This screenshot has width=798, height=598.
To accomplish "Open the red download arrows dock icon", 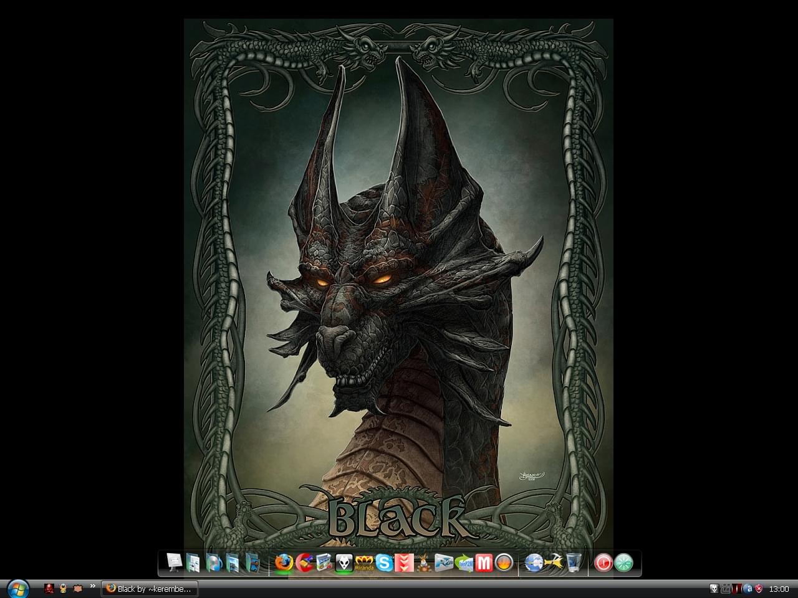I will click(404, 563).
